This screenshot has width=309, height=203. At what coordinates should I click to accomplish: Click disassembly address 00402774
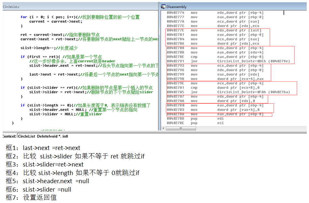pyautogui.click(x=175, y=13)
